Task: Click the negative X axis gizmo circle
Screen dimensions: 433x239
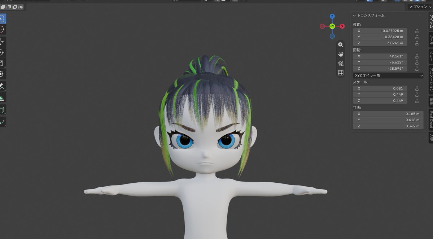Action: (x=322, y=26)
